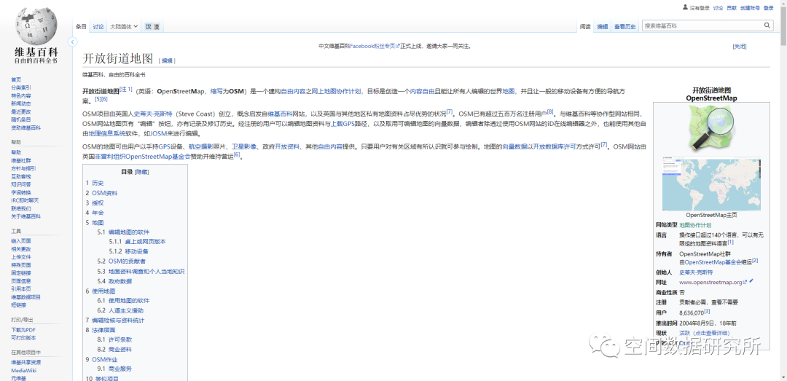This screenshot has height=381, width=787.
Task: Collapse the sidebar with the arrow button
Action: click(x=73, y=42)
